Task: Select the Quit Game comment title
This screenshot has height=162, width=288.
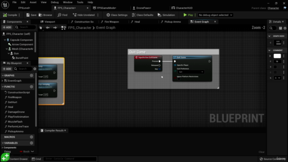Action: 137,52
